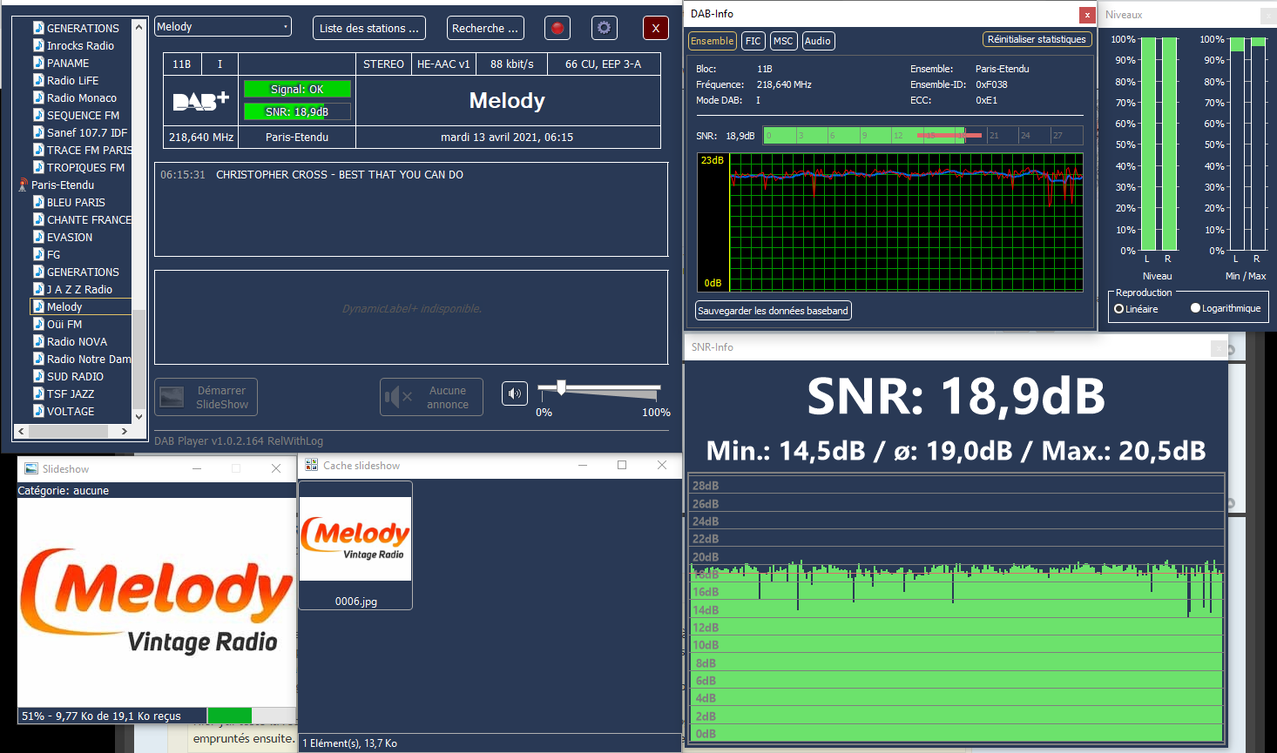Click the TROPIQUES FM station icon
Image resolution: width=1277 pixels, height=753 pixels.
pyautogui.click(x=38, y=167)
